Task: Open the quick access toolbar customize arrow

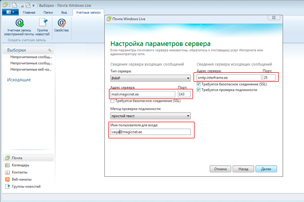Action: tap(33, 6)
